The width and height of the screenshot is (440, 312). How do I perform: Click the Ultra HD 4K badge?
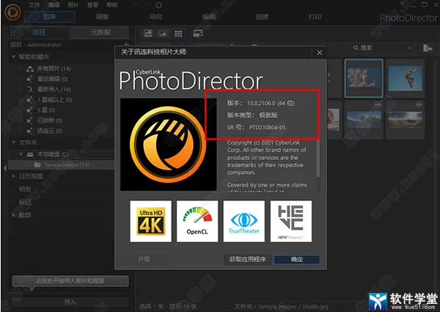point(150,221)
